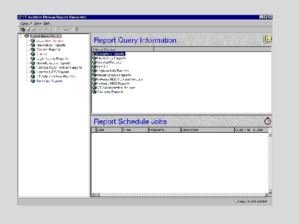Screen dimensions: 299x224
Task: Click the Report Query Groups root folder icon
Action: point(27,36)
